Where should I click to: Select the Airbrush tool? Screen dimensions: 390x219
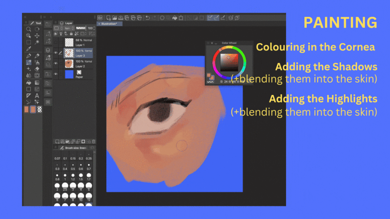(x=37, y=62)
